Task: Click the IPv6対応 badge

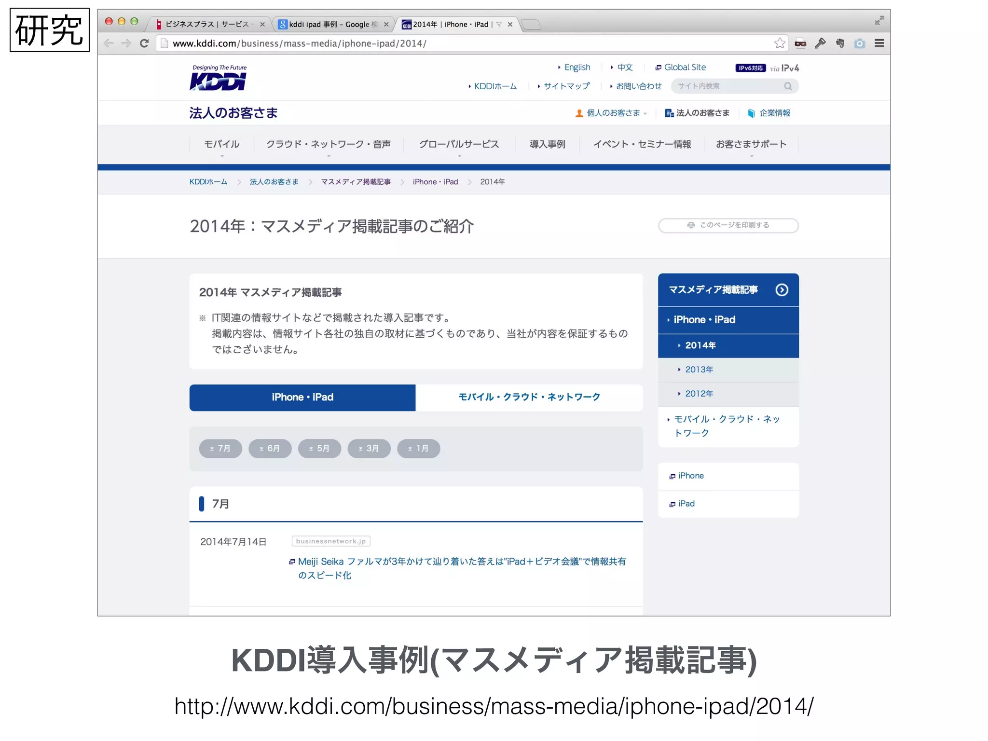Action: (x=750, y=68)
